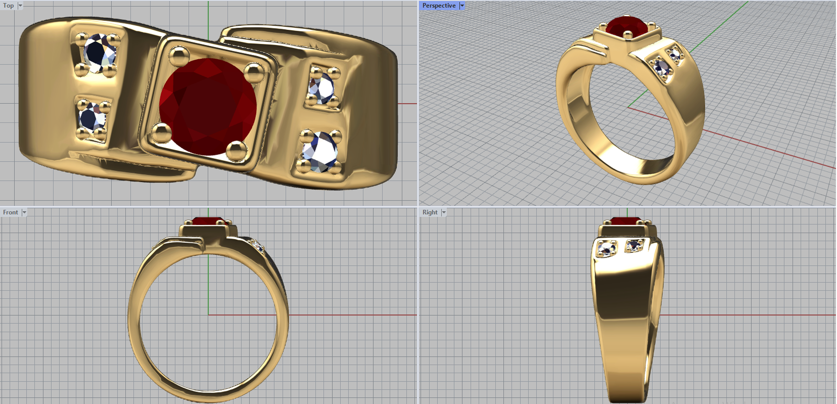Select the ruby's bottom-right prong in Top view

coord(236,151)
